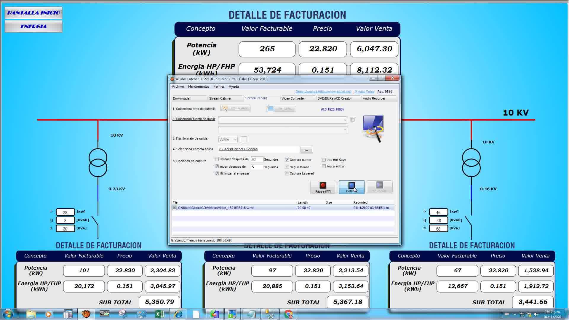Open the Archivo menu
Viewport: 569px width, 320px height.
[178, 87]
